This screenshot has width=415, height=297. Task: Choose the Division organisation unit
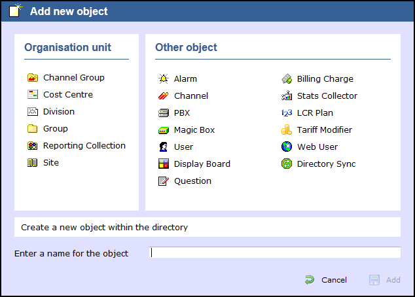(58, 112)
